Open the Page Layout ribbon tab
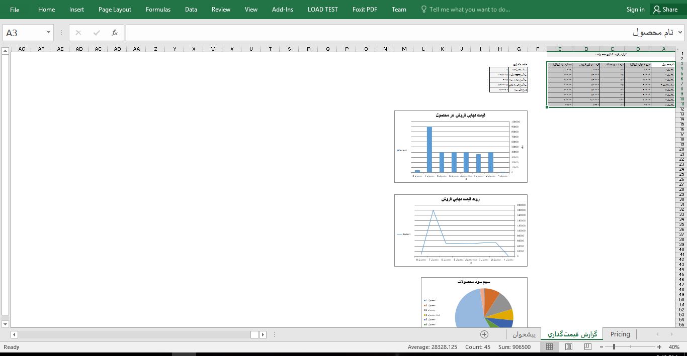 pos(115,10)
